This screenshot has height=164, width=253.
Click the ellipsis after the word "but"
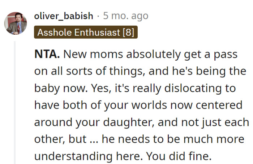coord(94,139)
